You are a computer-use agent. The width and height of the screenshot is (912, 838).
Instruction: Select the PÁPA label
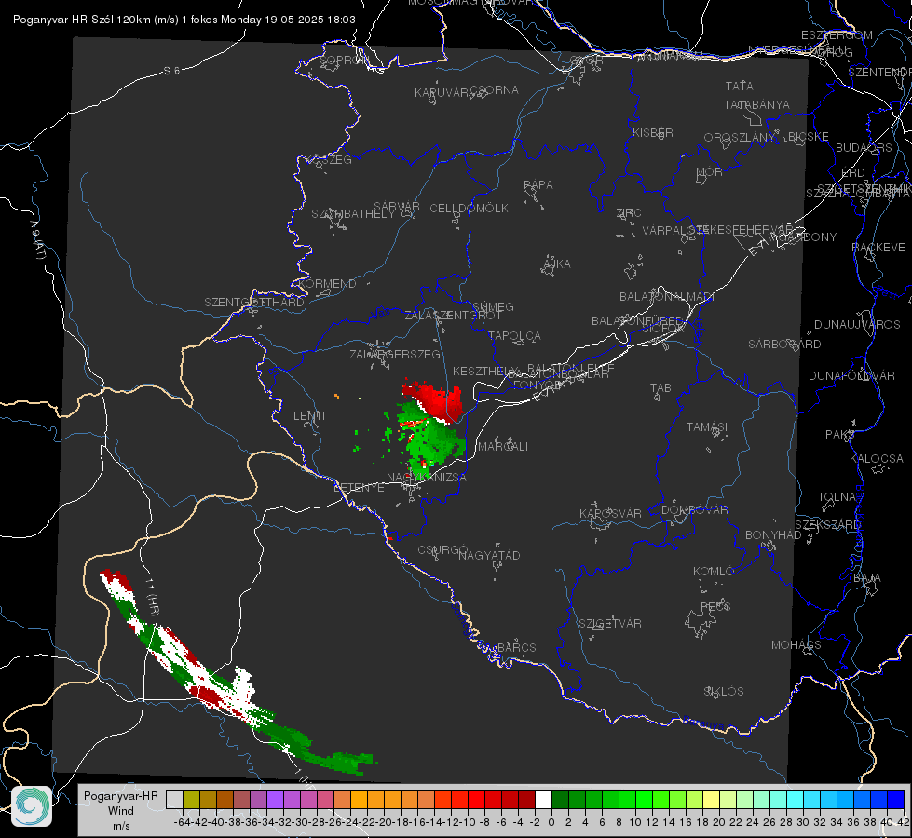tap(538, 185)
